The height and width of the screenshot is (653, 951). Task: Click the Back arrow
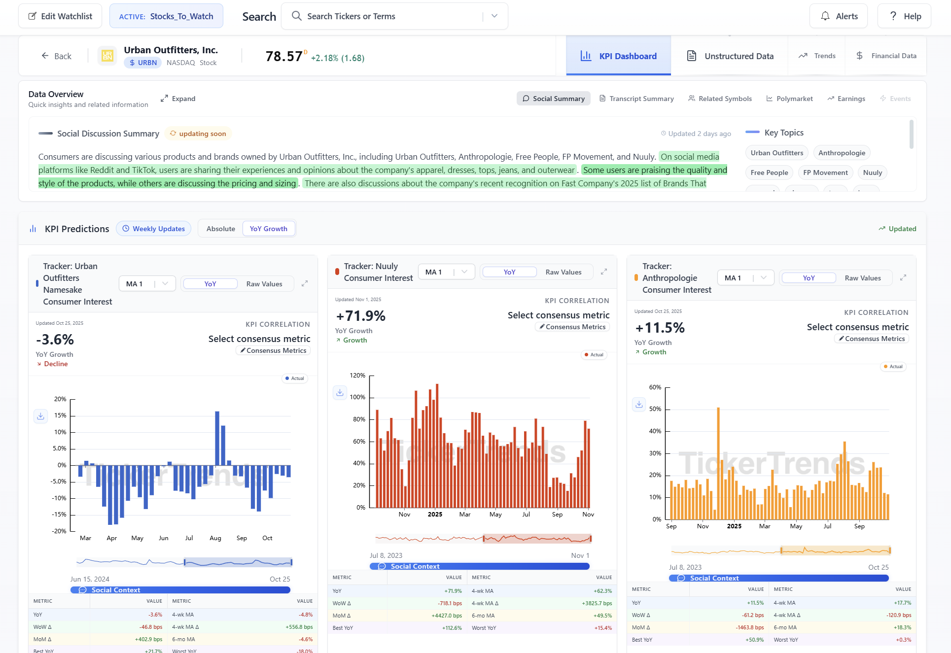[56, 56]
